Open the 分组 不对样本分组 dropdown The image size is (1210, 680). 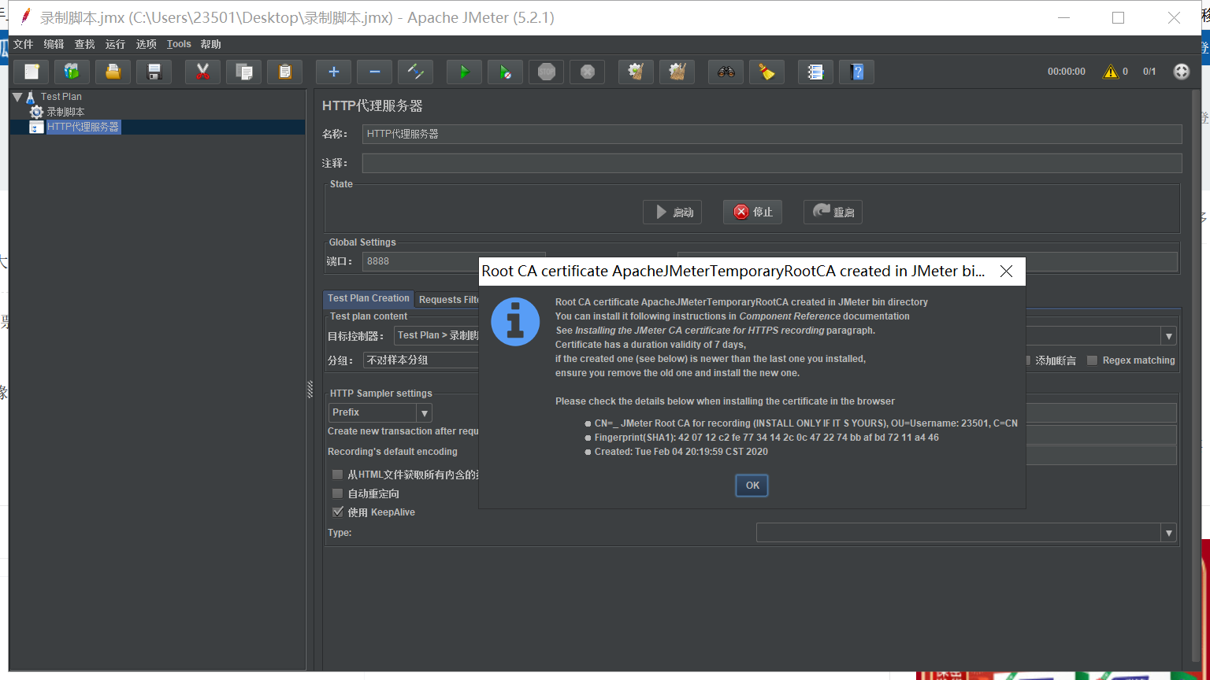[421, 360]
